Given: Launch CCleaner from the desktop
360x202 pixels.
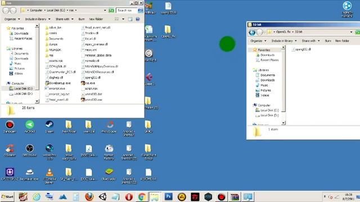Looking at the screenshot, I should pyautogui.click(x=10, y=150).
